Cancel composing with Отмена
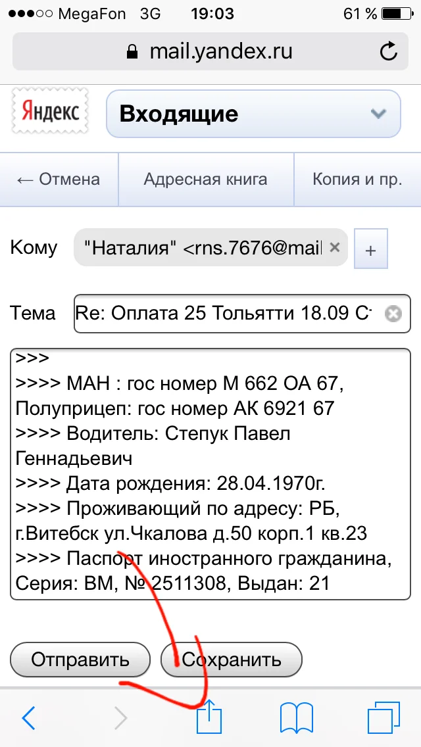 (59, 179)
